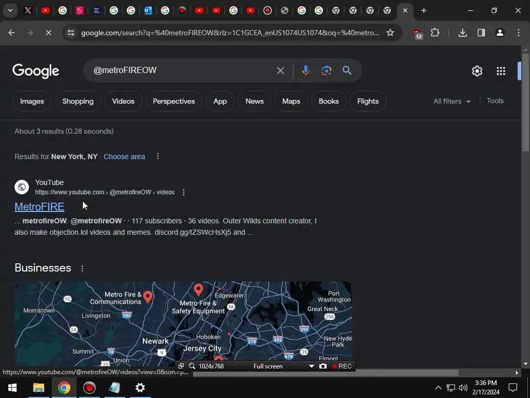Switch to Maps results
The height and width of the screenshot is (398, 530).
tap(291, 101)
